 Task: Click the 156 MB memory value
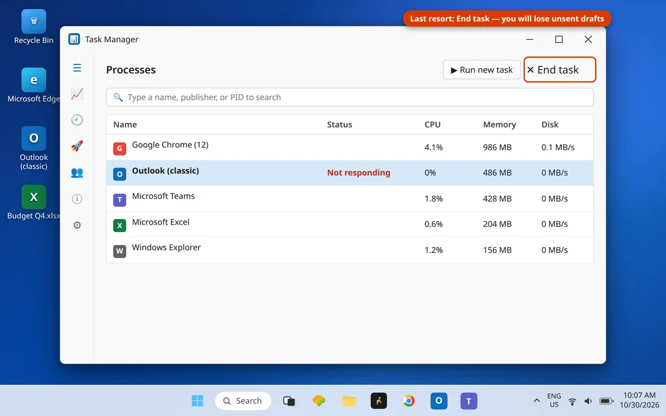coord(497,250)
